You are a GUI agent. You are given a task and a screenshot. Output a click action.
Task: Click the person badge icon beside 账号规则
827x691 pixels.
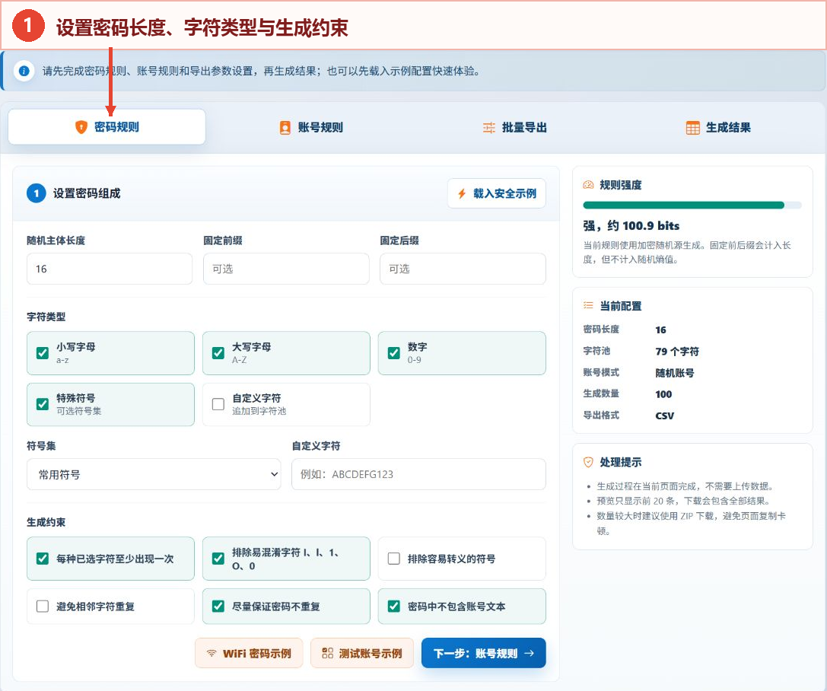click(x=285, y=128)
